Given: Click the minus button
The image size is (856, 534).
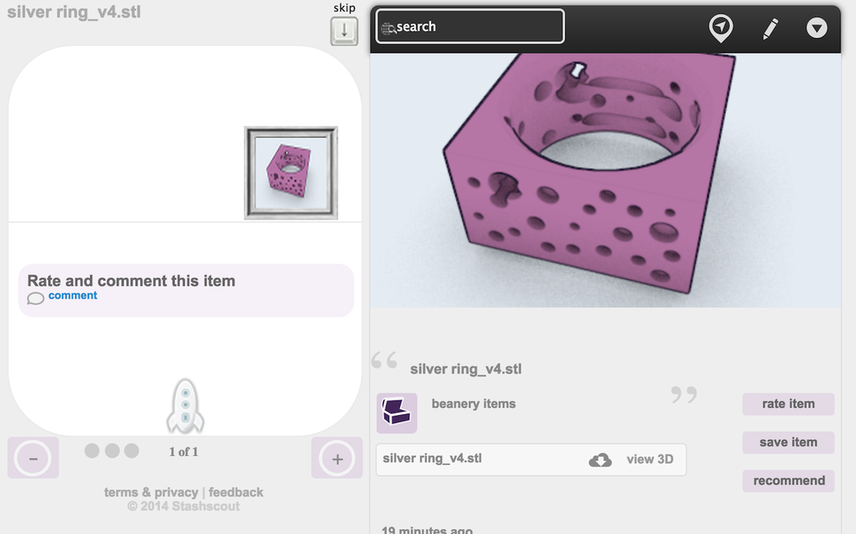Looking at the screenshot, I should [x=33, y=458].
